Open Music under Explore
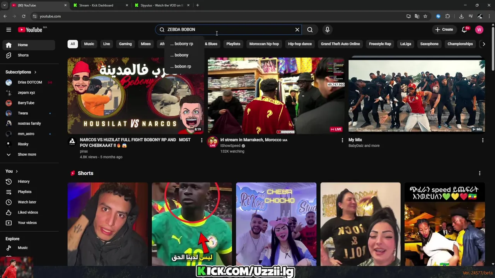This screenshot has width=495, height=278. 29,248
